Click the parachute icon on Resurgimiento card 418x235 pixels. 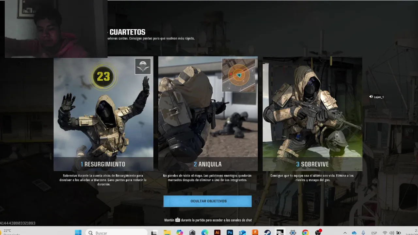(143, 67)
